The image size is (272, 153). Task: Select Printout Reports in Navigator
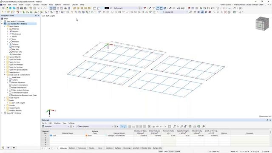point(15,110)
